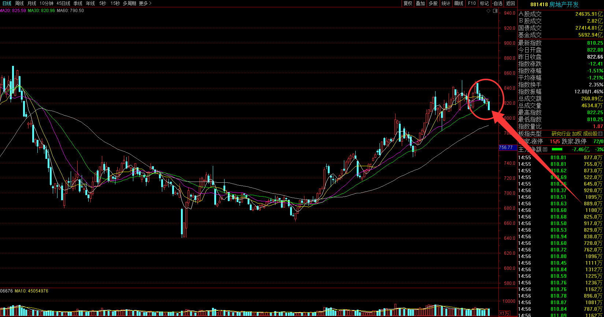The image size is (604, 317).
Task: Select the 45日线 period tab
Action: [x=63, y=3]
